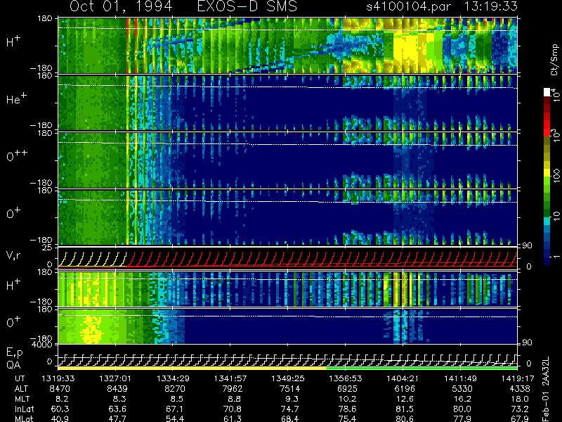Select the 'EXOS-D SMS' instrument title
This screenshot has height=422, width=562.
click(x=247, y=6)
